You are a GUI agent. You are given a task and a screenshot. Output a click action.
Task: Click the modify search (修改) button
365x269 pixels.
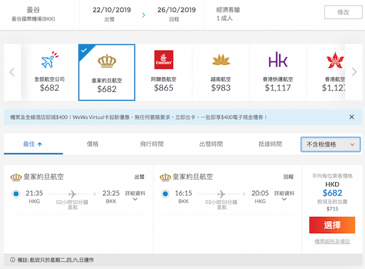339,12
